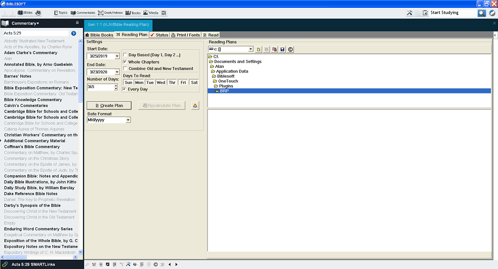This screenshot has height=269, width=498.
Task: Click the bottom toolbar copyright icon
Action: 156,264
